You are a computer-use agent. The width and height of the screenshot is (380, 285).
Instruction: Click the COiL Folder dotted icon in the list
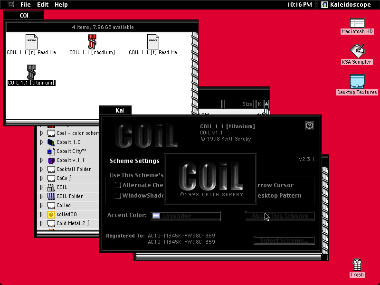click(x=51, y=196)
